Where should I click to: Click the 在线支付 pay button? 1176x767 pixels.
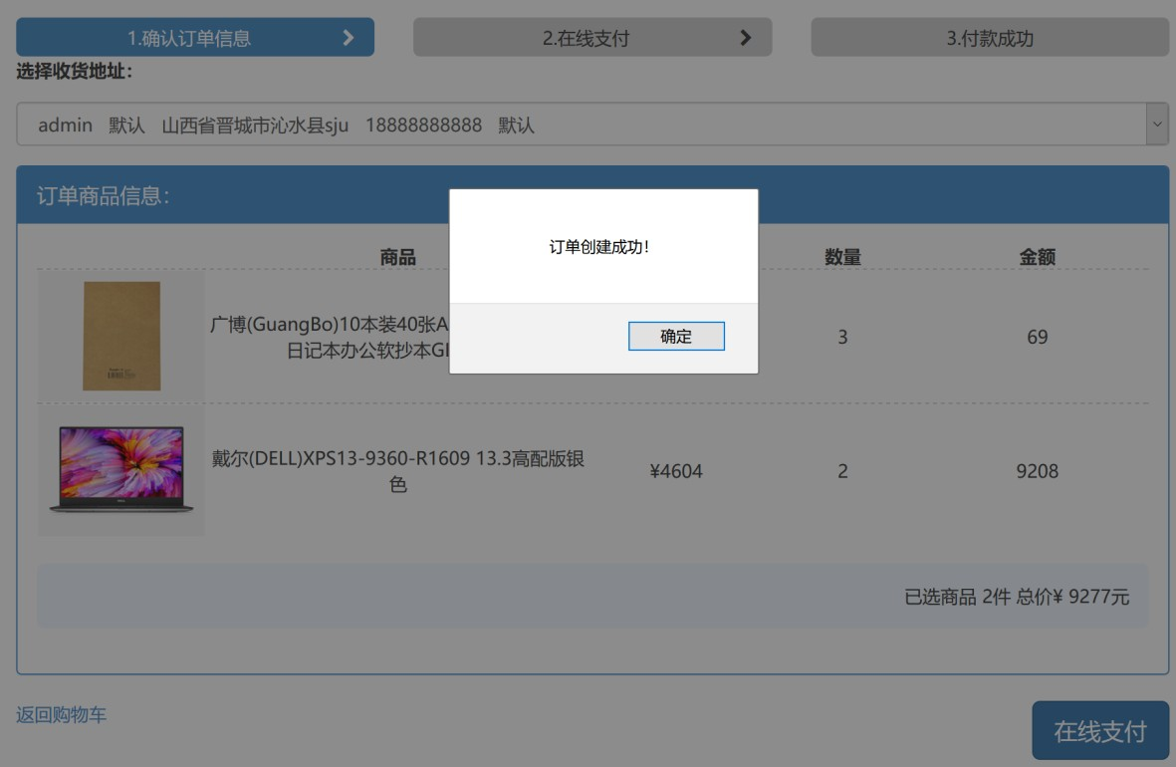click(1100, 731)
